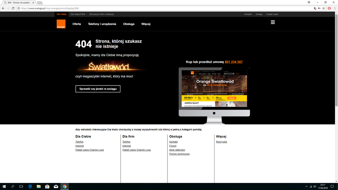Open Pakiet usług Orange Love under Dla Ciebie

click(89, 150)
